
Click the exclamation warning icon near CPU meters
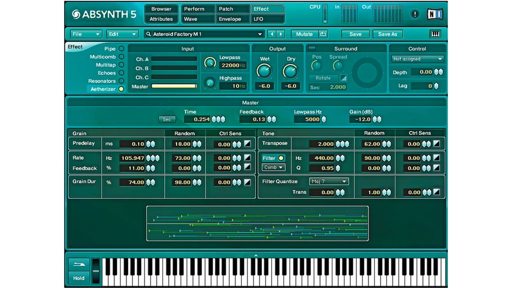tap(414, 14)
